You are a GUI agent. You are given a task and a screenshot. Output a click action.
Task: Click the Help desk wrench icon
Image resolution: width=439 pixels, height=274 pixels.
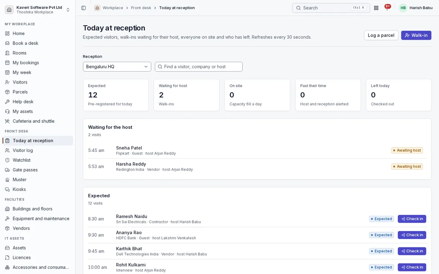(x=7, y=102)
